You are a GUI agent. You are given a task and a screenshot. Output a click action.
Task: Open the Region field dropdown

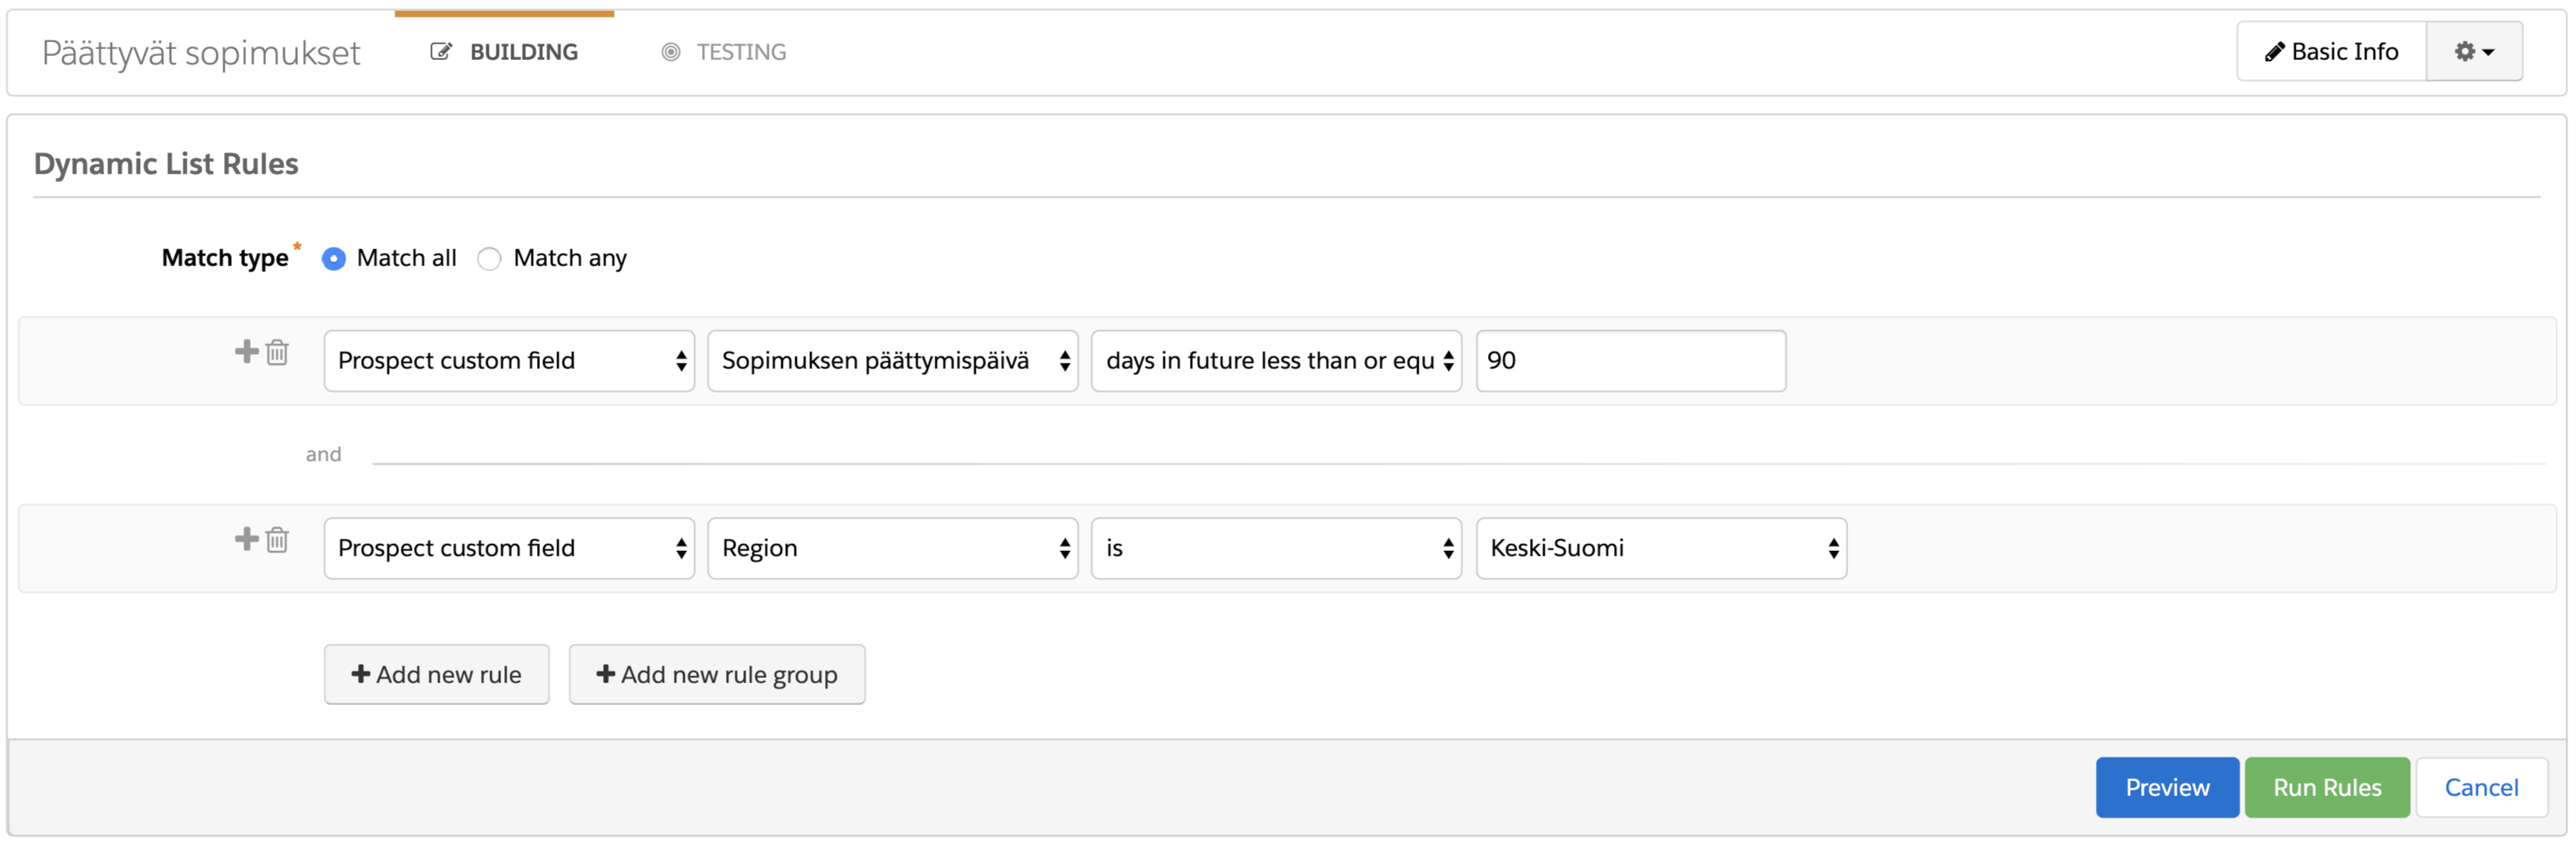[892, 549]
